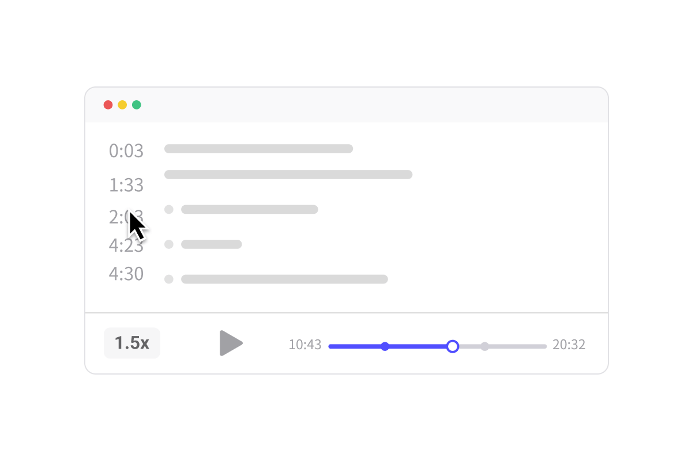The image size is (692, 461).
Task: Click the bullet dot of the bottom transcript line
Action: click(x=169, y=279)
